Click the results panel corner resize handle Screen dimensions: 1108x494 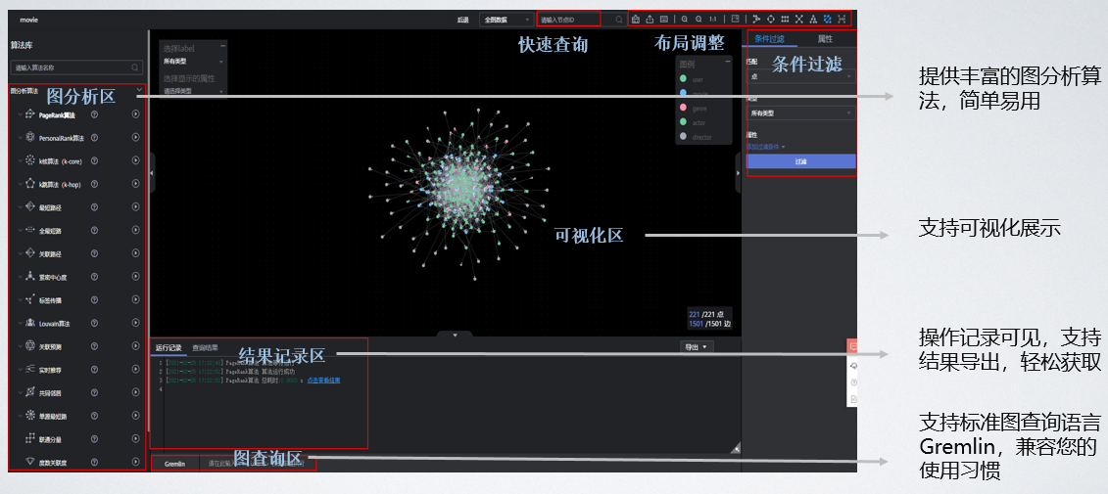[736, 447]
